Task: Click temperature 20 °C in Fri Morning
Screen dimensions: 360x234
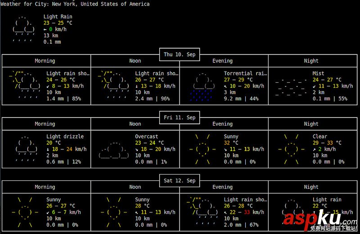Action: pos(54,143)
